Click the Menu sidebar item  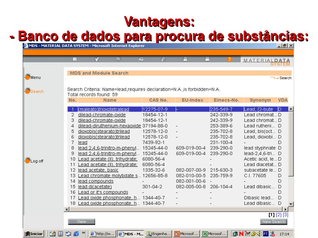pyautogui.click(x=33, y=77)
